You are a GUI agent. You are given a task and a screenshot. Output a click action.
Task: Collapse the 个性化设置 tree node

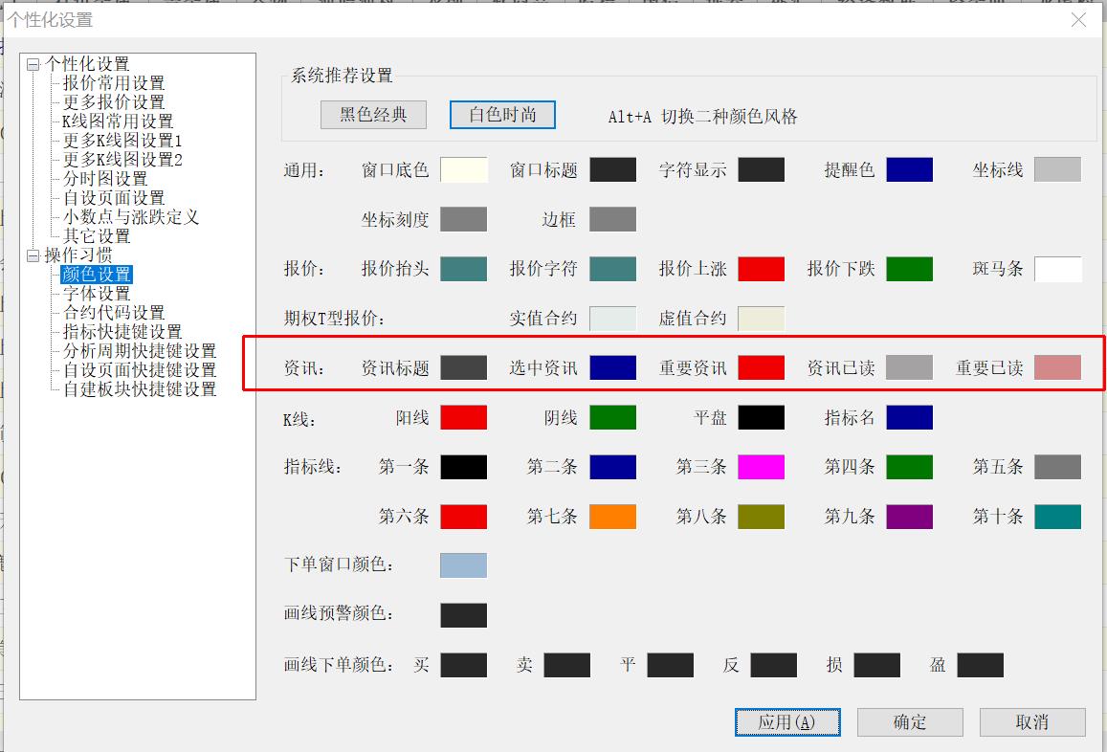(33, 65)
